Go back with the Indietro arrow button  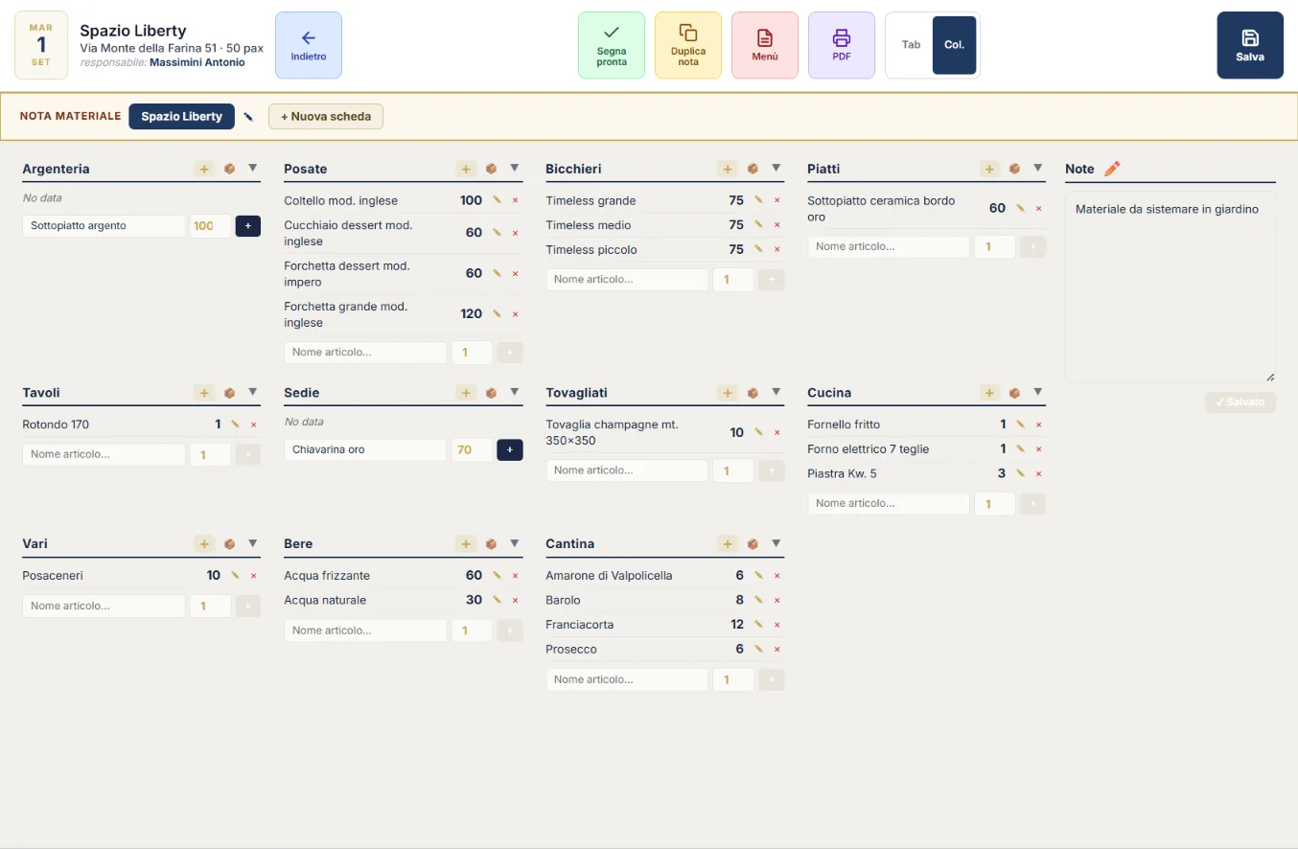pos(309,45)
